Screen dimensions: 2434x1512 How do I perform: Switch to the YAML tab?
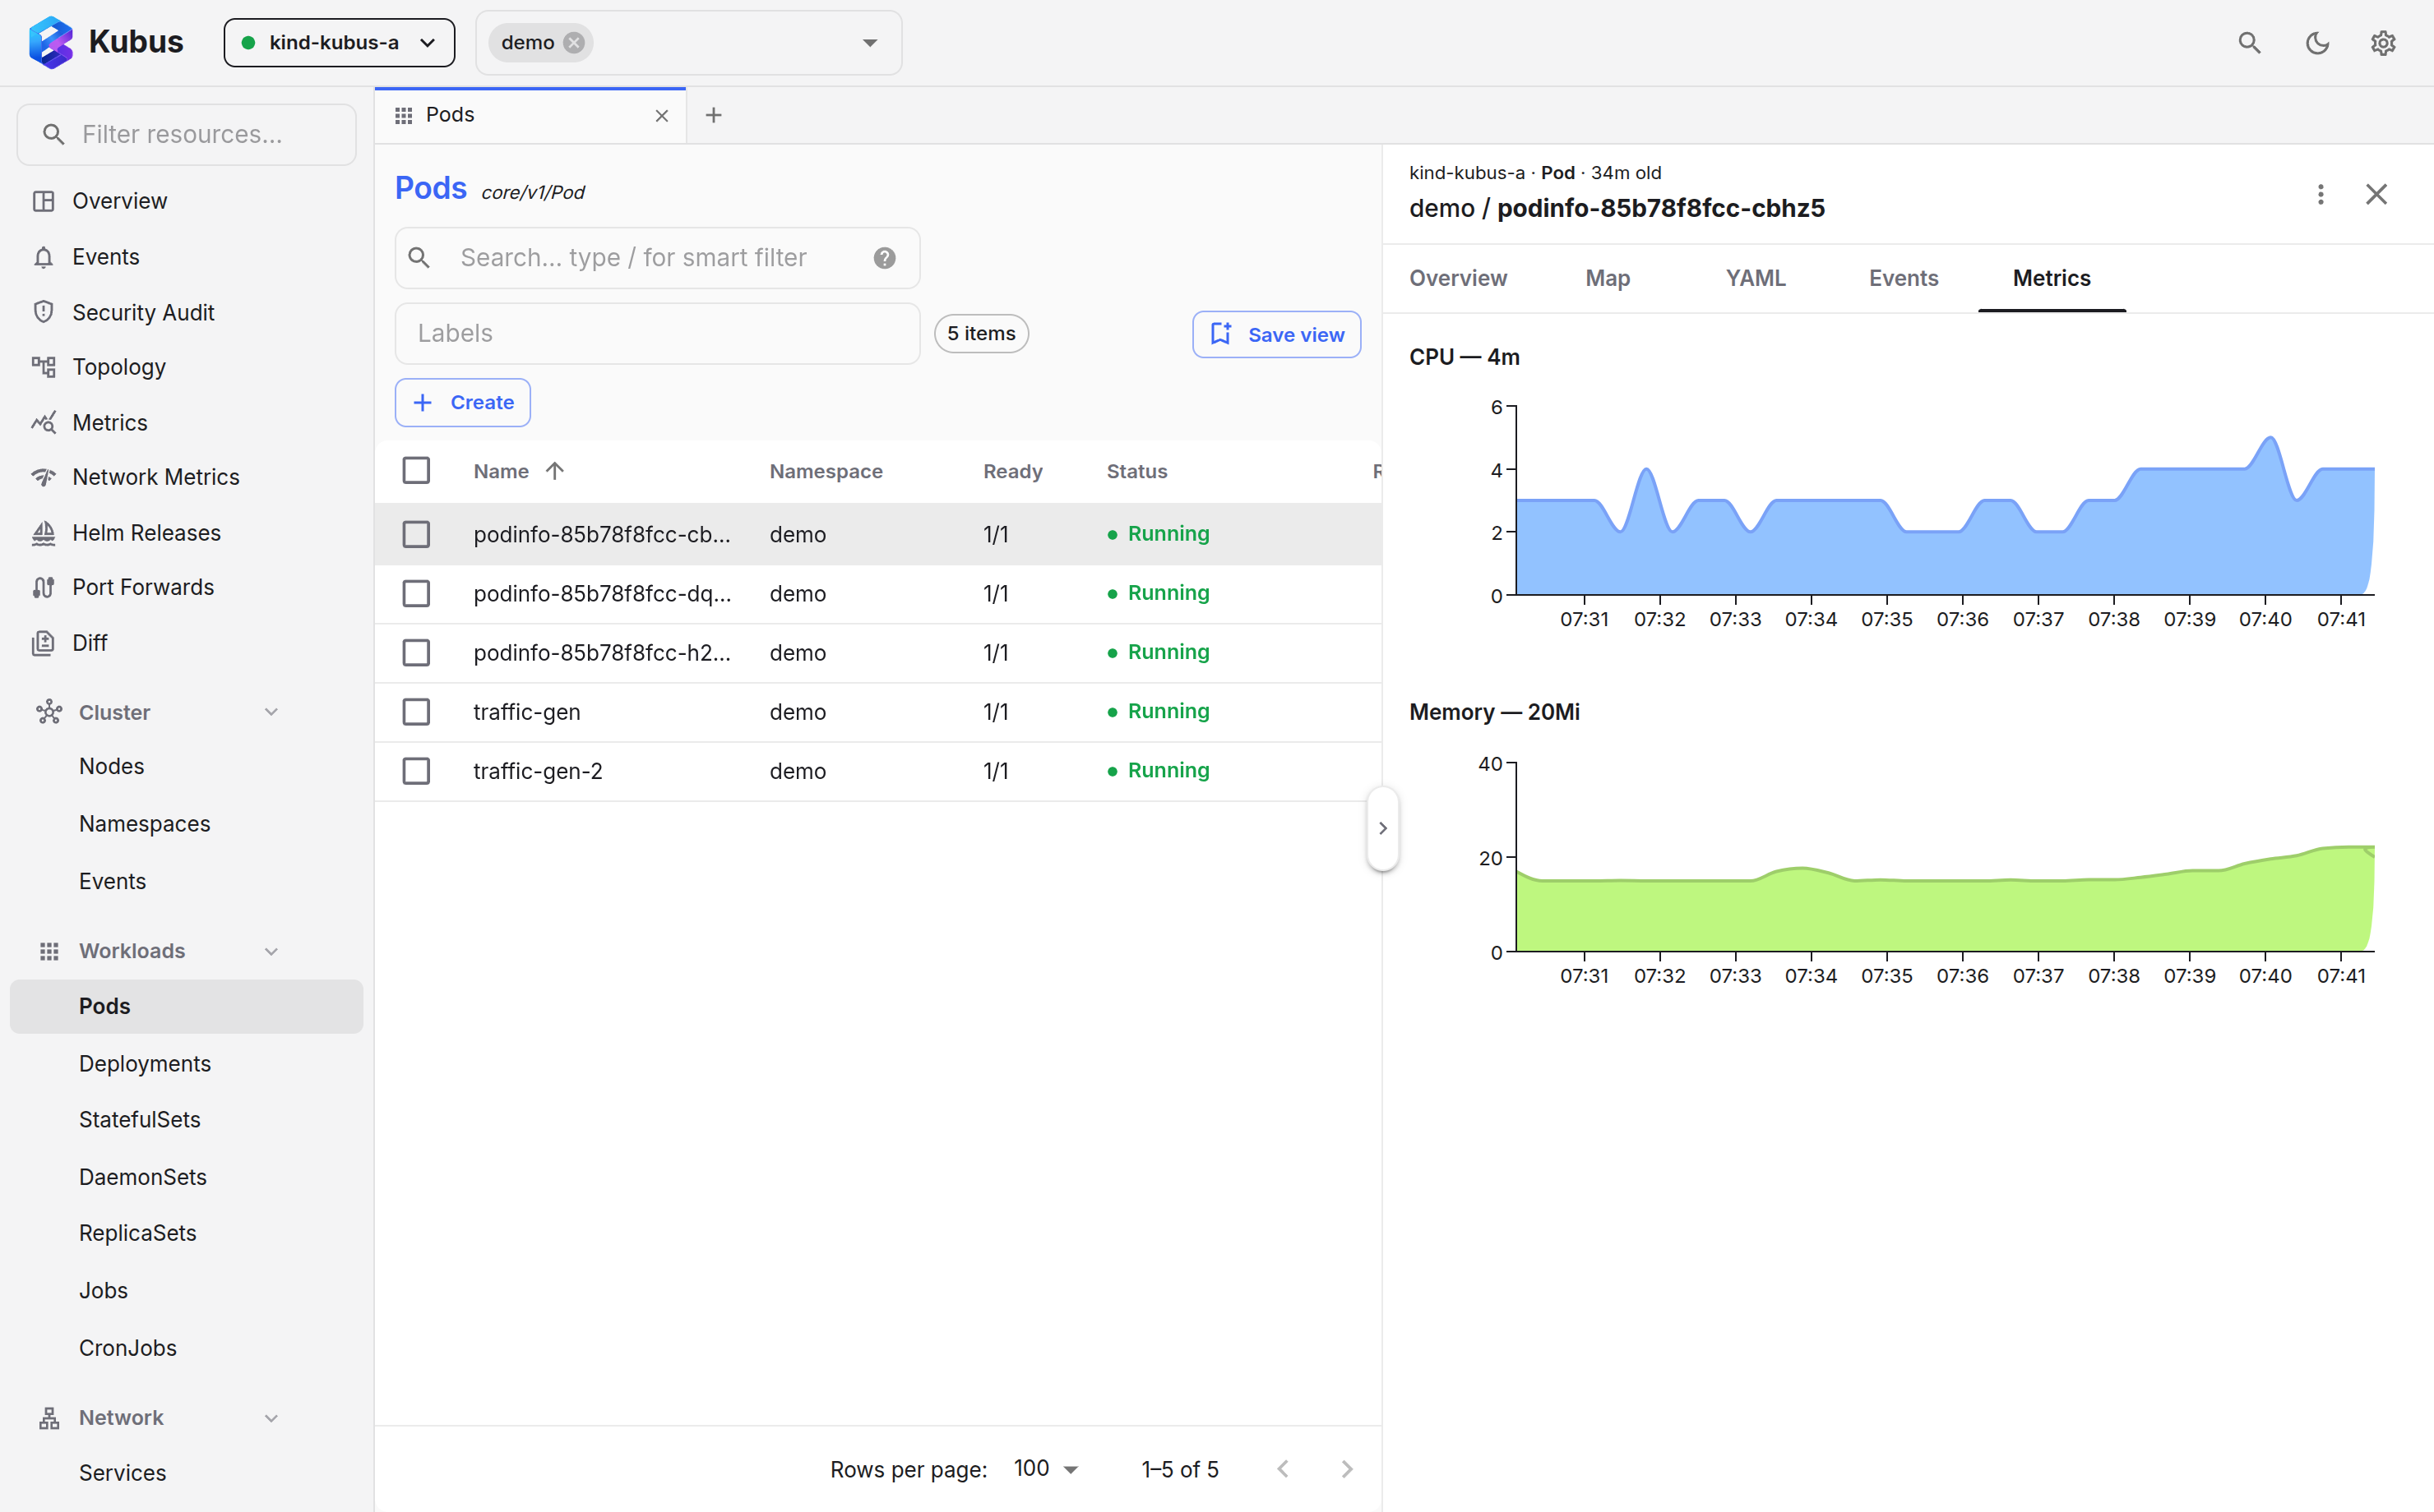[1756, 278]
